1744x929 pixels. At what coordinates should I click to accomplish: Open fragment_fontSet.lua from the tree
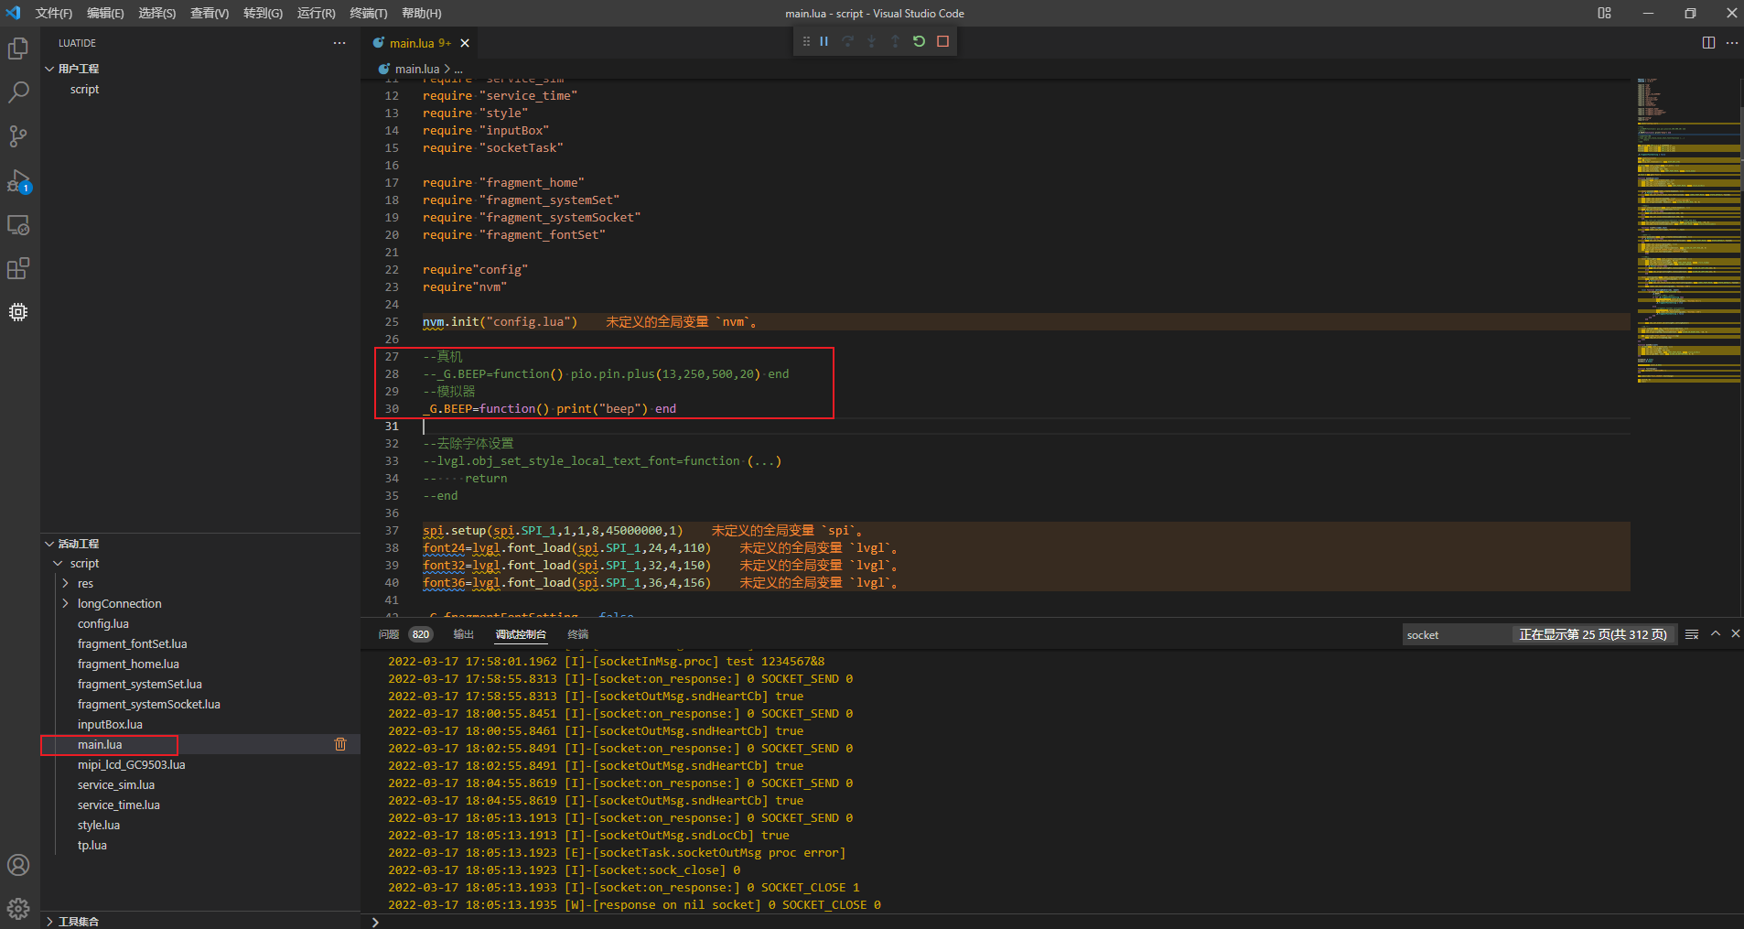point(132,644)
